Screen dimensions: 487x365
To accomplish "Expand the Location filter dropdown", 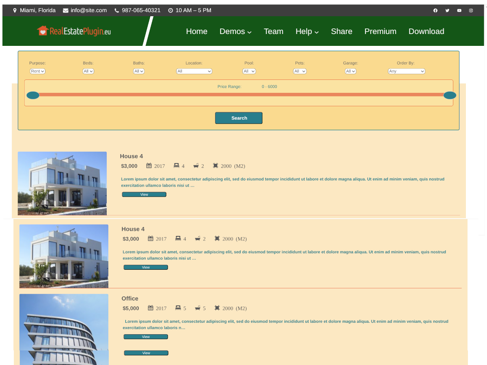I will pos(194,71).
